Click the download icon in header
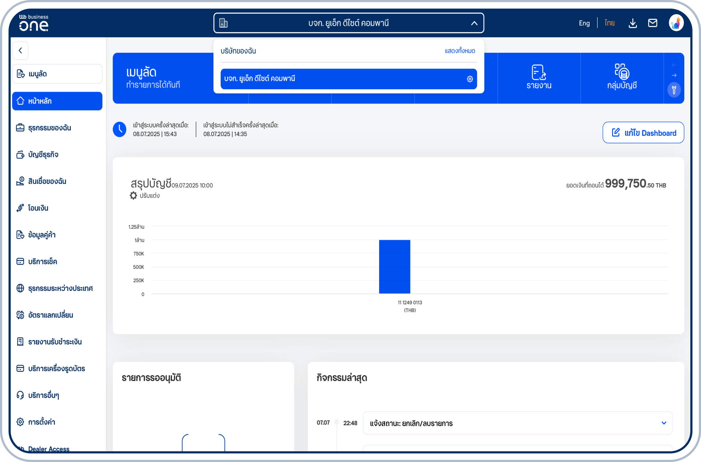The image size is (701, 462). (632, 23)
